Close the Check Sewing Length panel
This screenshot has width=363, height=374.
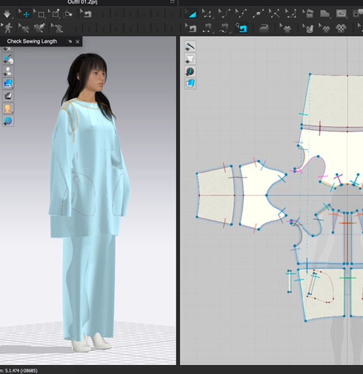point(78,42)
